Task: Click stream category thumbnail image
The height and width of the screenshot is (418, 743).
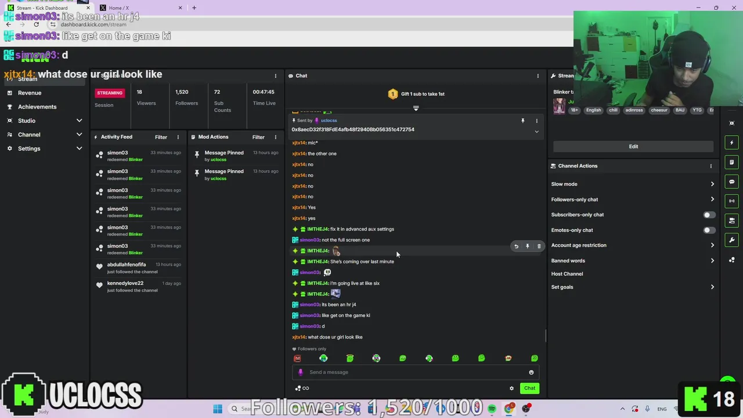Action: (x=559, y=106)
